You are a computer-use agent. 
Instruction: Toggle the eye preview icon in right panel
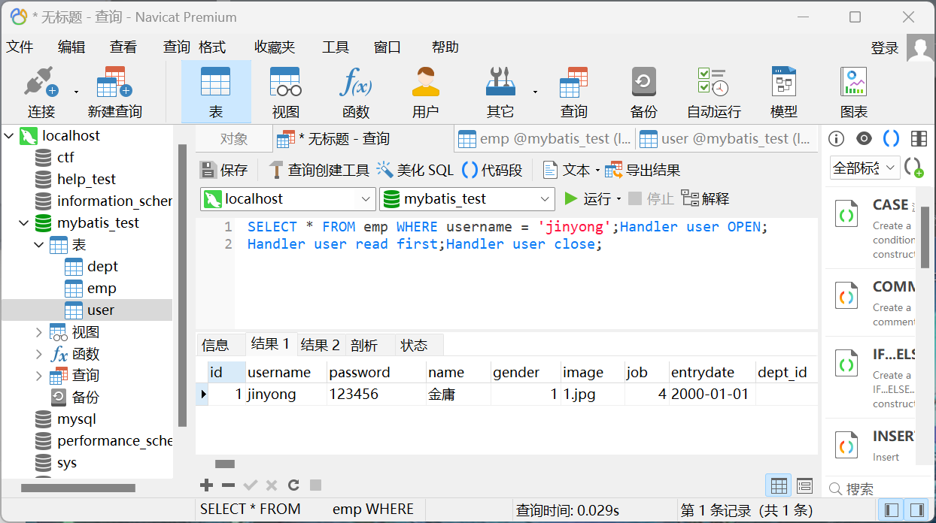[x=864, y=138]
